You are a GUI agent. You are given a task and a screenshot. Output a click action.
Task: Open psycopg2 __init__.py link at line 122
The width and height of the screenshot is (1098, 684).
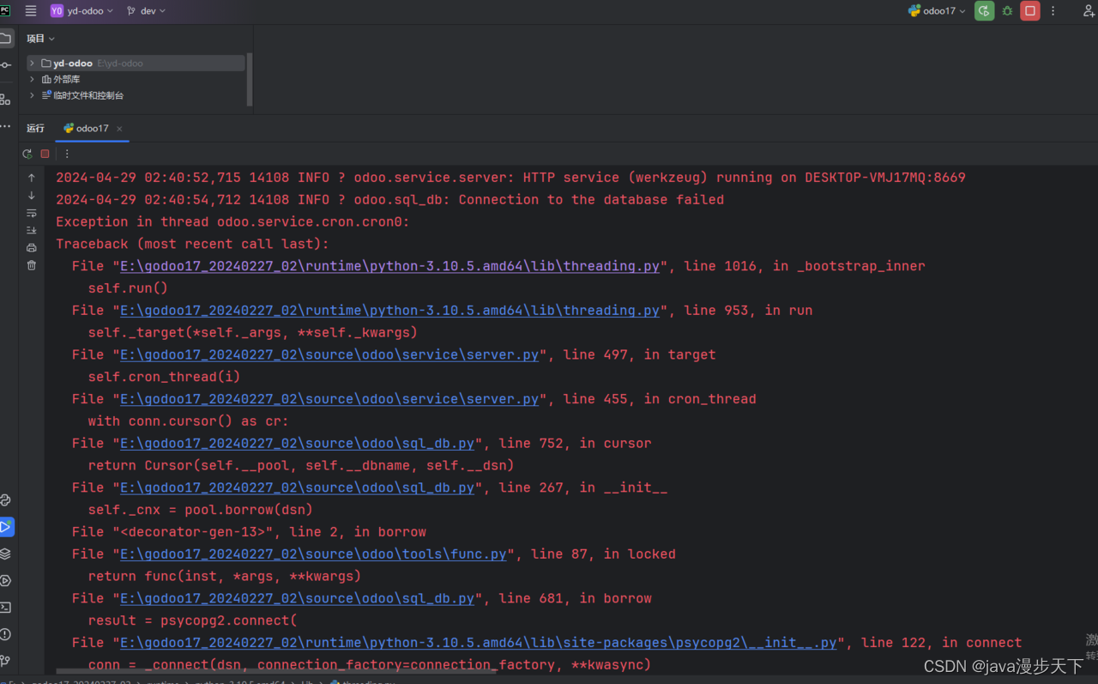(x=478, y=643)
